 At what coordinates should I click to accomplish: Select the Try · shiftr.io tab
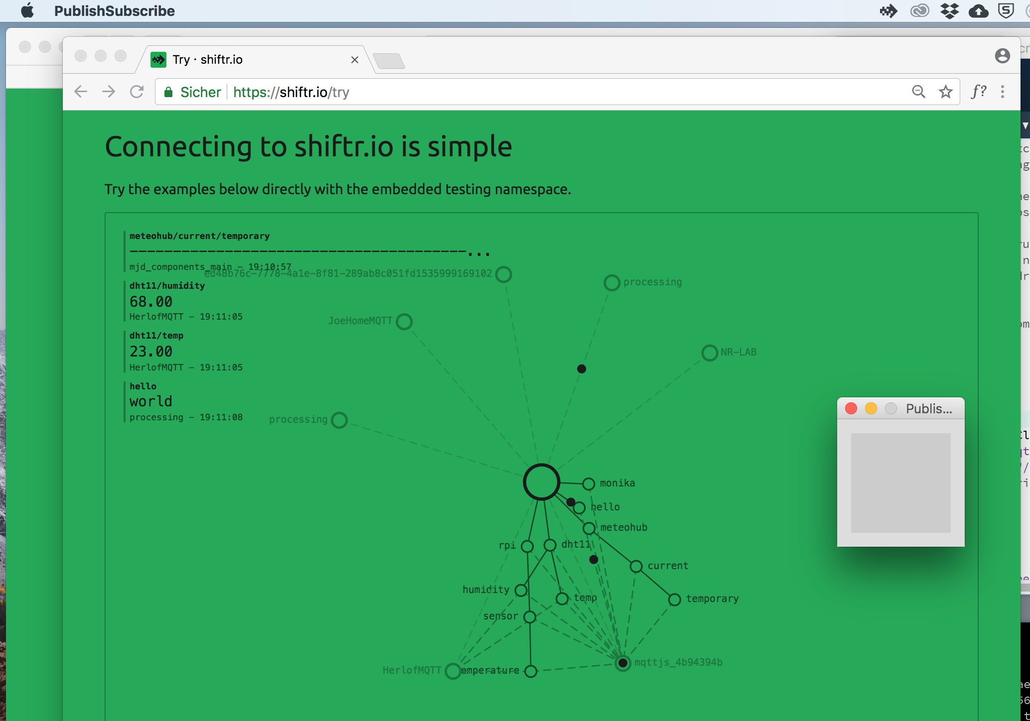(254, 60)
